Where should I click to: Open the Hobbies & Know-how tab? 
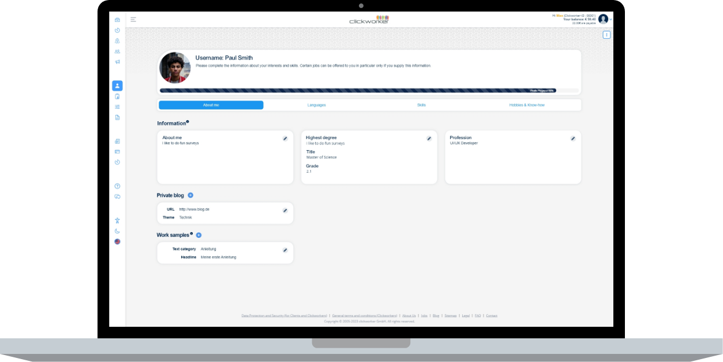[527, 105]
